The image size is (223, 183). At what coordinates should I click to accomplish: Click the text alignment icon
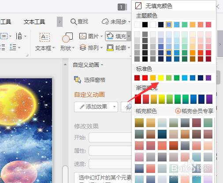coord(4,36)
